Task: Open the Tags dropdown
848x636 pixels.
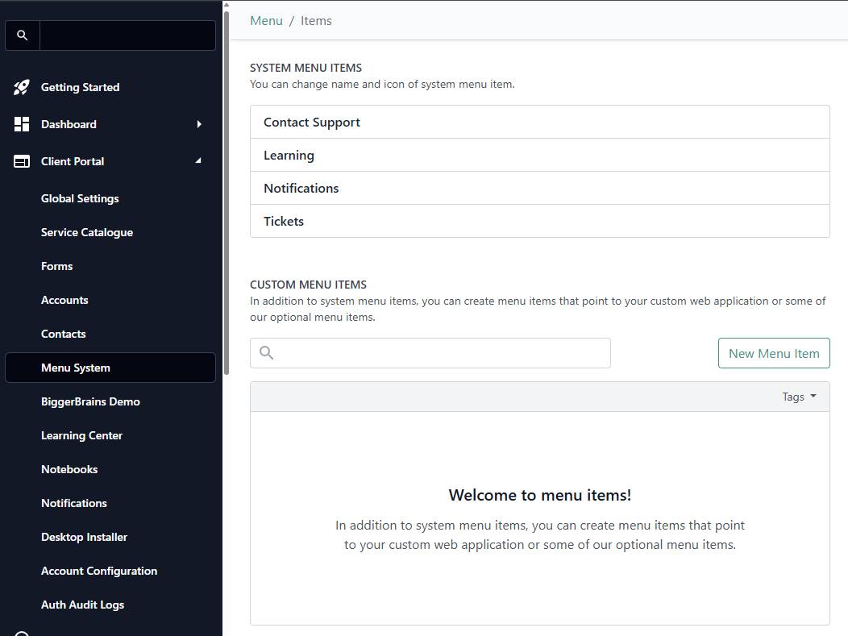Action: pos(799,397)
